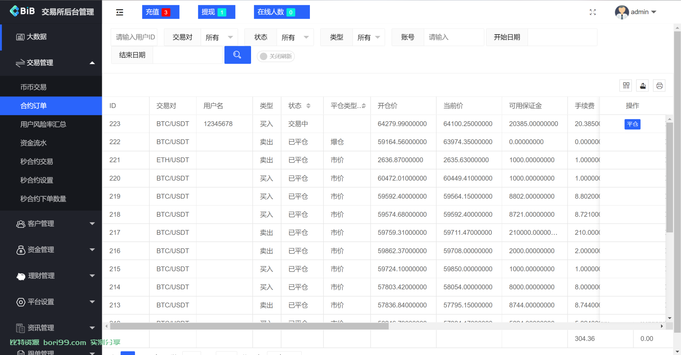Image resolution: width=681 pixels, height=355 pixels.
Task: Expand the 客户管理 menu
Action: (51, 223)
